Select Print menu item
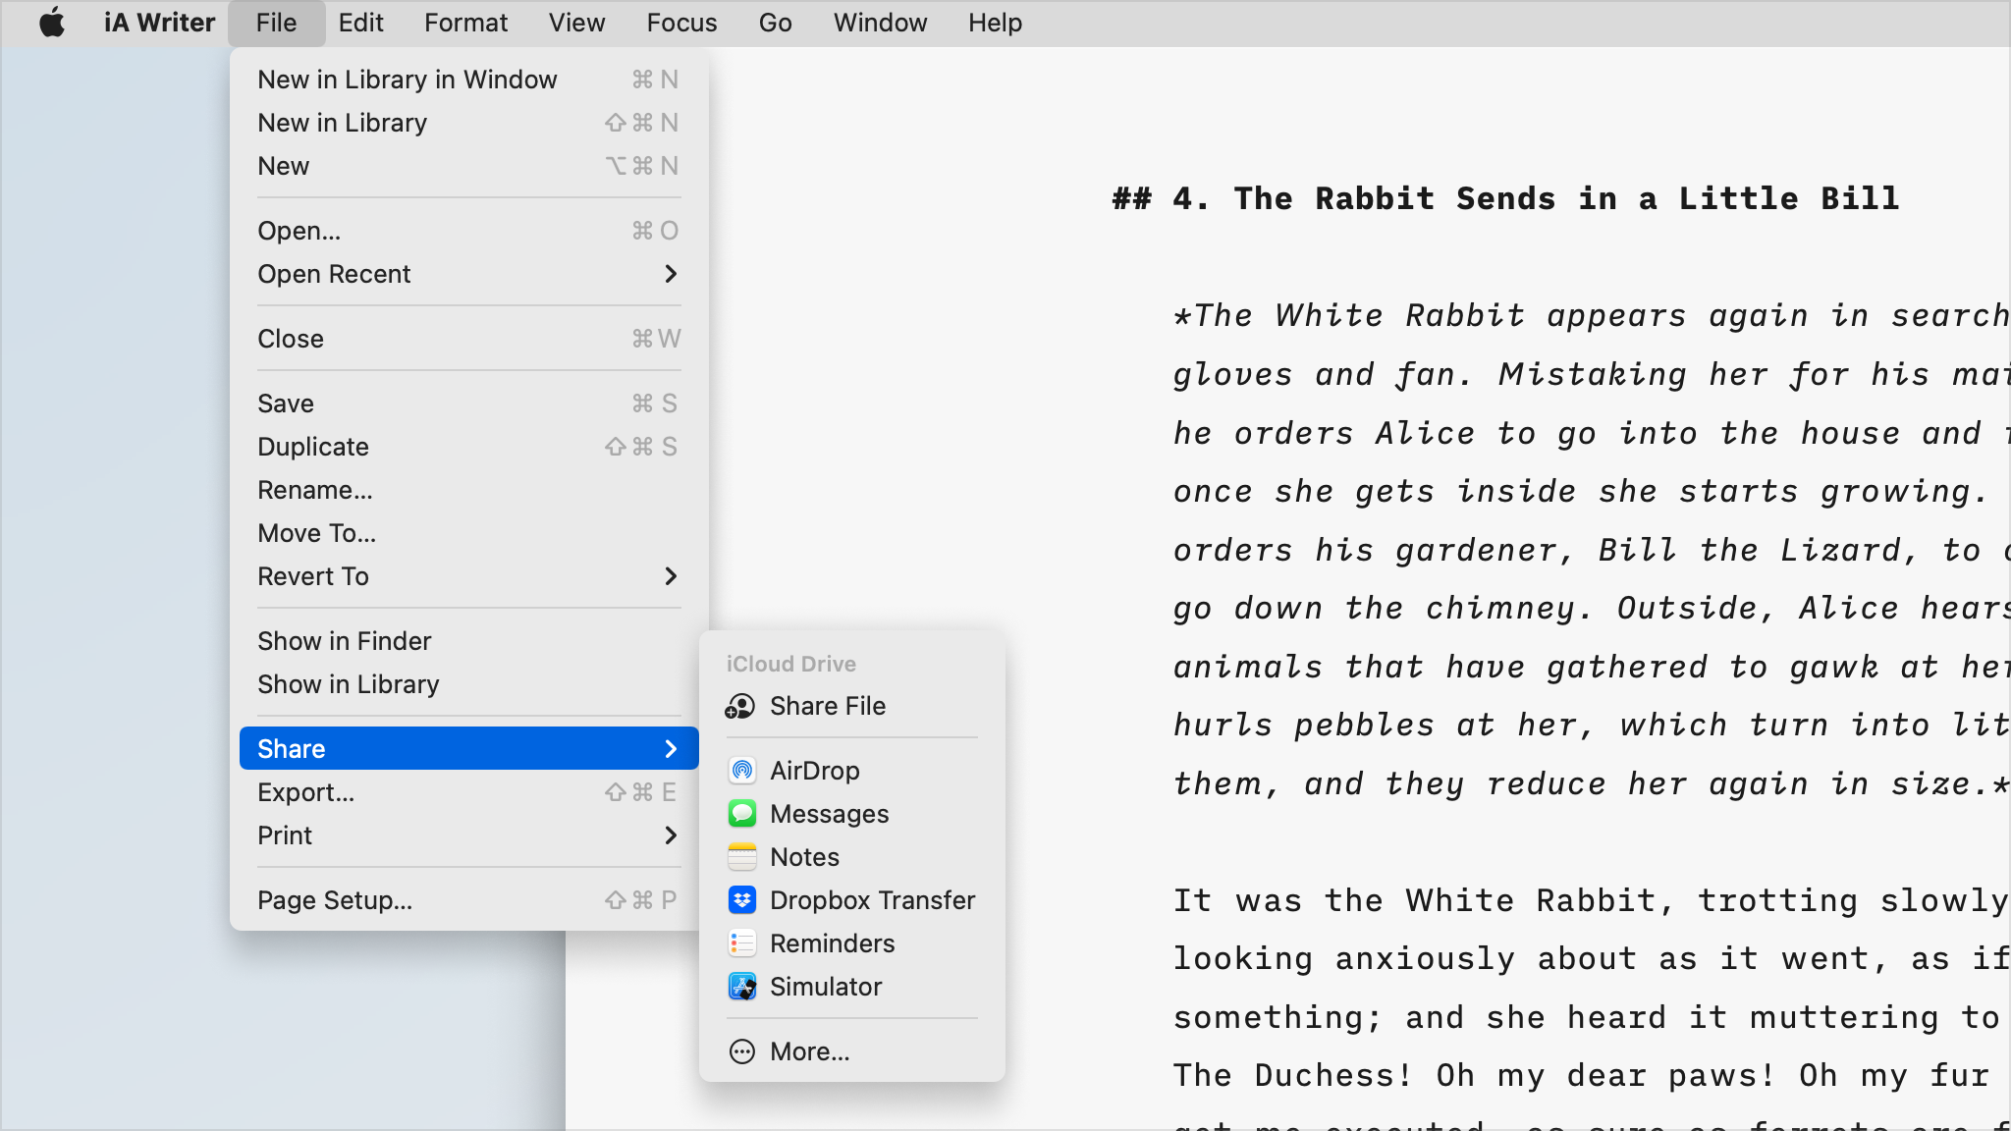This screenshot has height=1131, width=2011. (x=468, y=835)
